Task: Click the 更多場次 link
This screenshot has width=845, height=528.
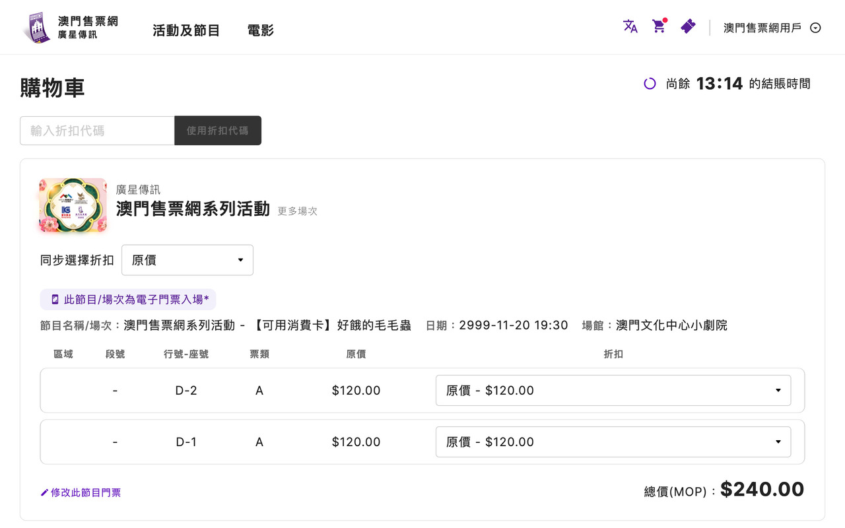Action: (x=298, y=211)
